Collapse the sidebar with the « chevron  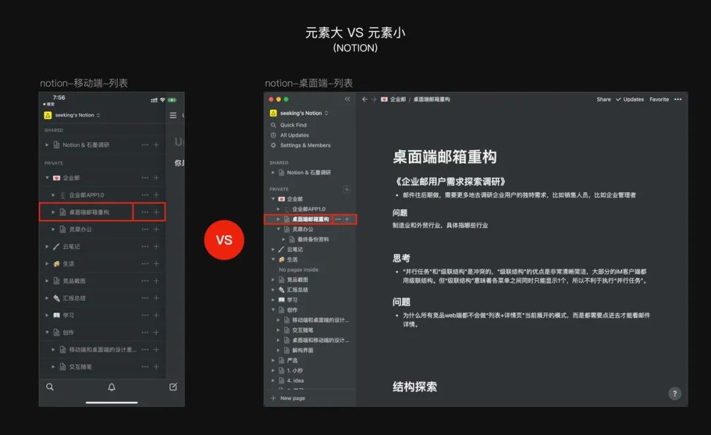point(347,99)
